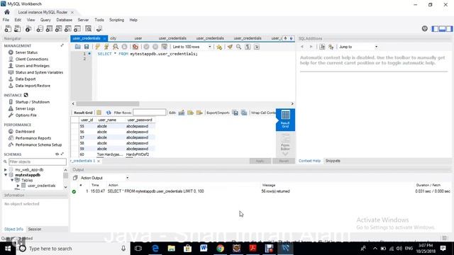Click the edit current row icon
The width and height of the screenshot is (454, 255).
[x=182, y=113]
